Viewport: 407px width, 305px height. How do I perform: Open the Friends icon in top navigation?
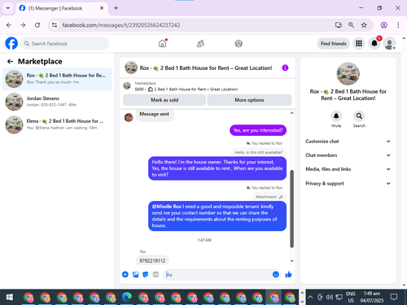pos(200,43)
